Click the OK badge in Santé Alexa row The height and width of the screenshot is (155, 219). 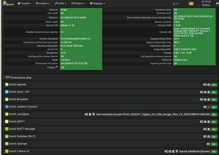pos(214,92)
